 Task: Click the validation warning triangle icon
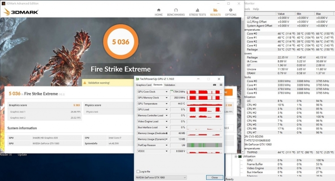pyautogui.click(x=85, y=83)
